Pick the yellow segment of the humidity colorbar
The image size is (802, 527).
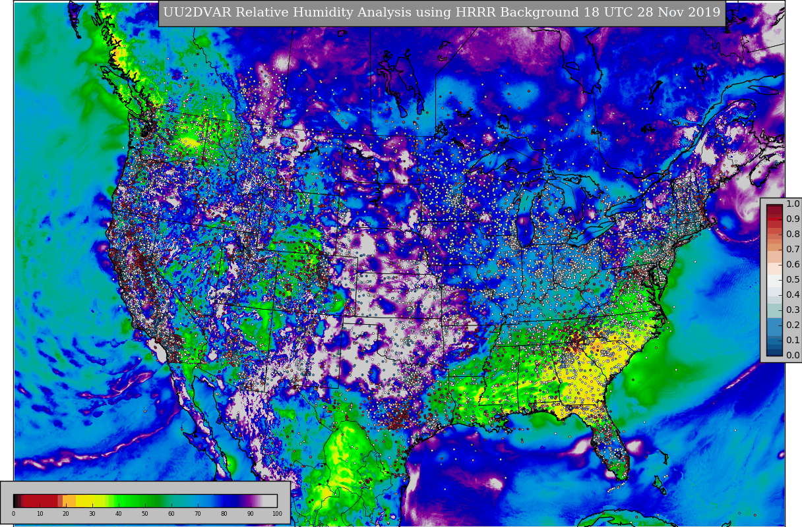(x=91, y=501)
